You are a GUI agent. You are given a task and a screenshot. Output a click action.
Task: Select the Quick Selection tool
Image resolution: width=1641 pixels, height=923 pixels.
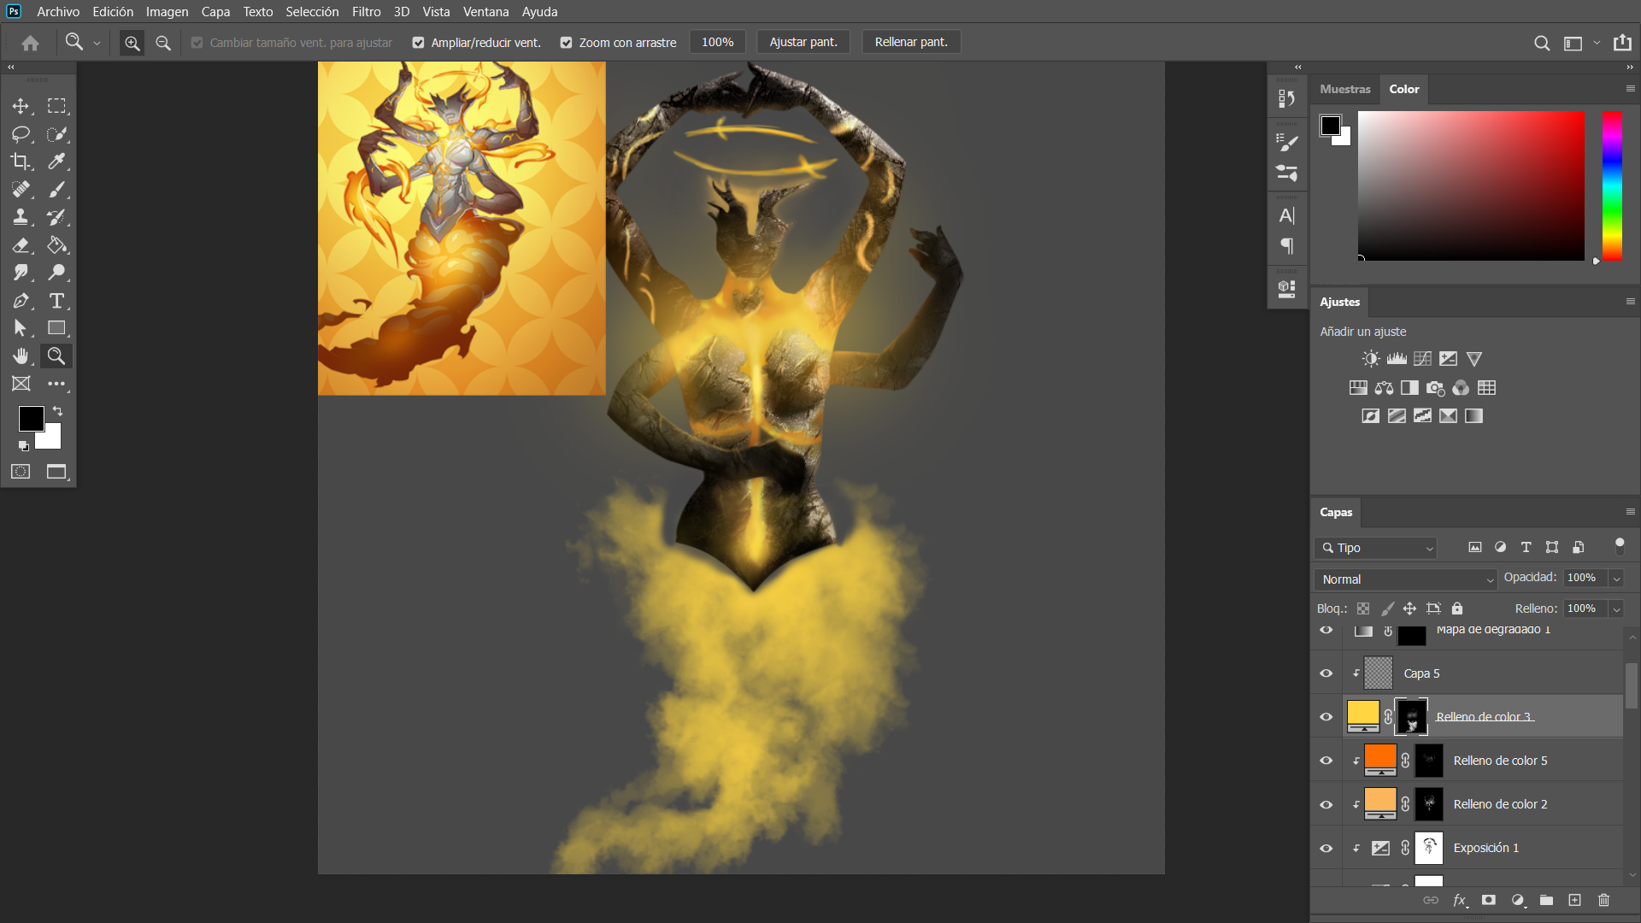pyautogui.click(x=56, y=134)
